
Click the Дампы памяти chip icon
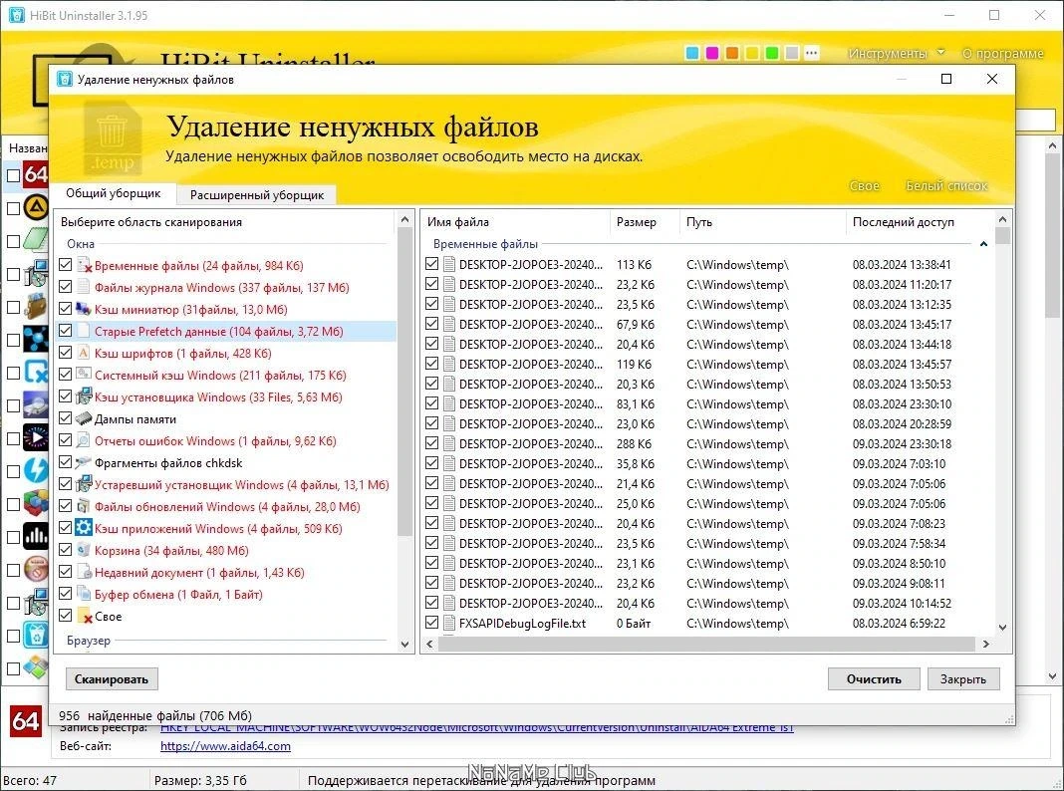pyautogui.click(x=84, y=418)
